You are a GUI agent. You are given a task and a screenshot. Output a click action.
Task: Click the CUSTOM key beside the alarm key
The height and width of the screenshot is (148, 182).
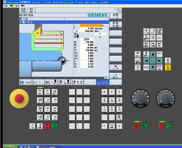159,38
